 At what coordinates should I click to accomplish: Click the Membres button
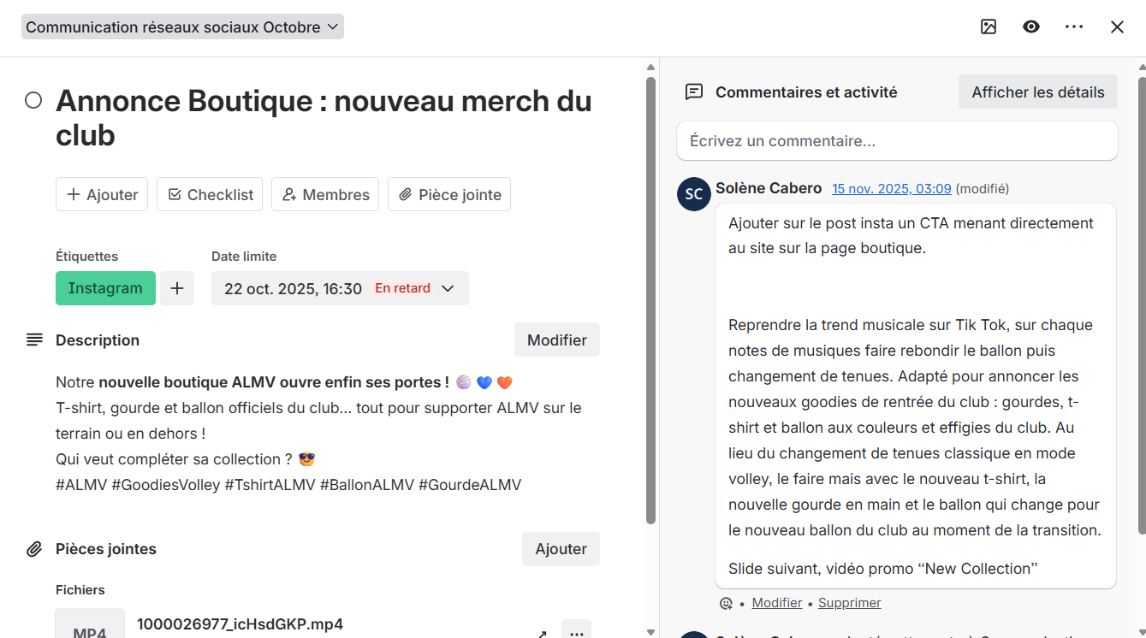325,194
